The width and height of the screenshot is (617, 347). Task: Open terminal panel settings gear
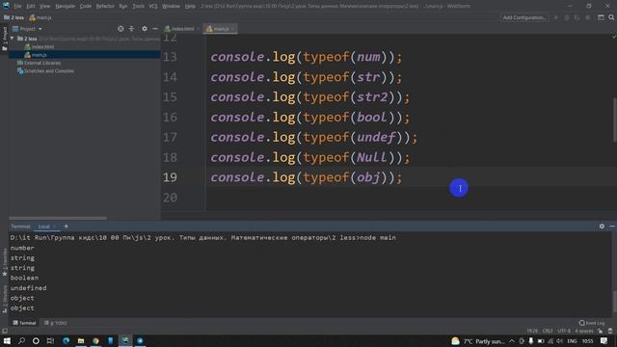[602, 227]
